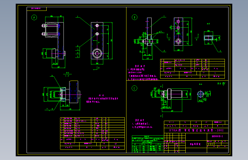Click the "JB/T5000.3" standard reference in view B notes
The width and height of the screenshot is (248, 160).
135,73
